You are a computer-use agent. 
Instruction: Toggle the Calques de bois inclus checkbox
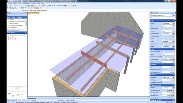[163, 83]
